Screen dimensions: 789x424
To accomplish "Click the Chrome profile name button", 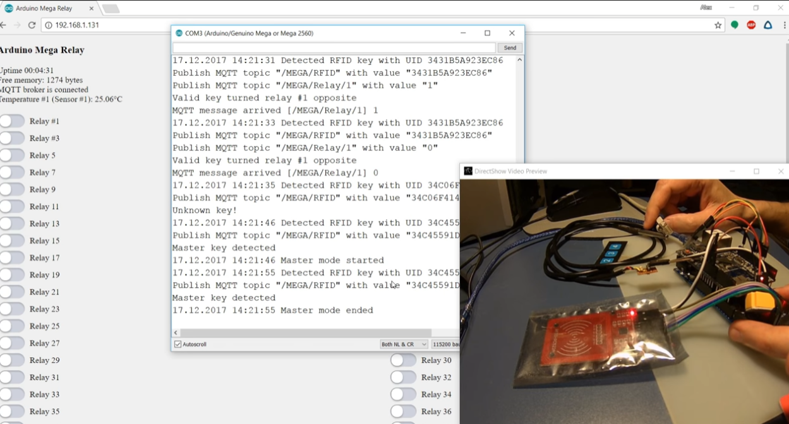I will point(706,8).
